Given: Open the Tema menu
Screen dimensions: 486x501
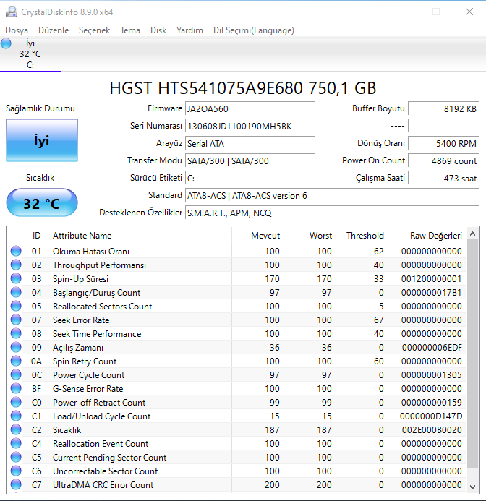Looking at the screenshot, I should [130, 30].
